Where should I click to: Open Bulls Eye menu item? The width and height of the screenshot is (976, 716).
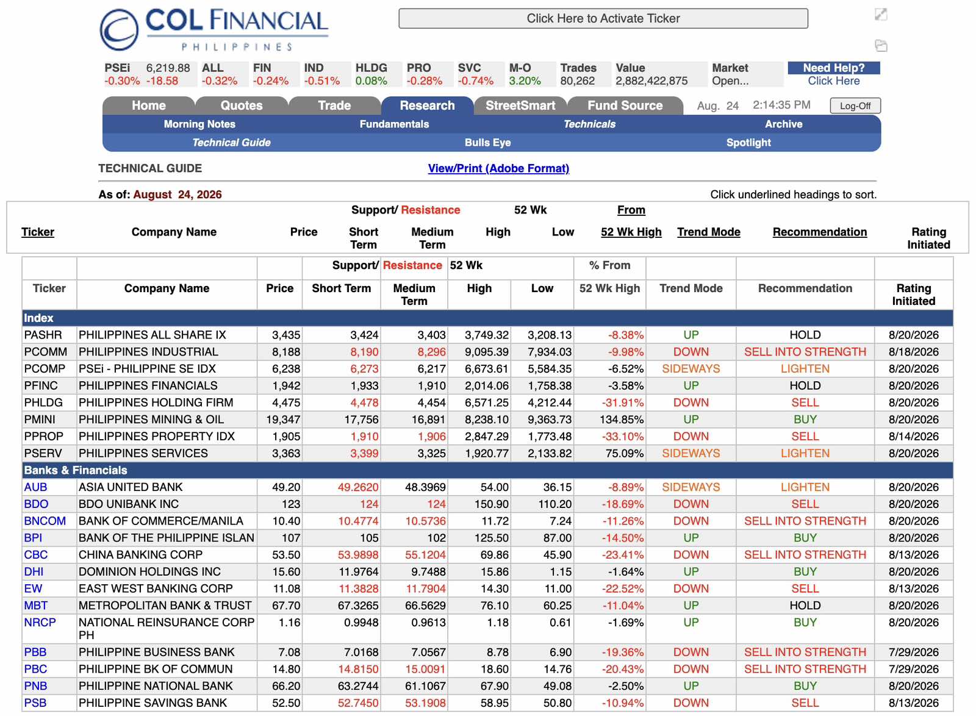pos(488,142)
